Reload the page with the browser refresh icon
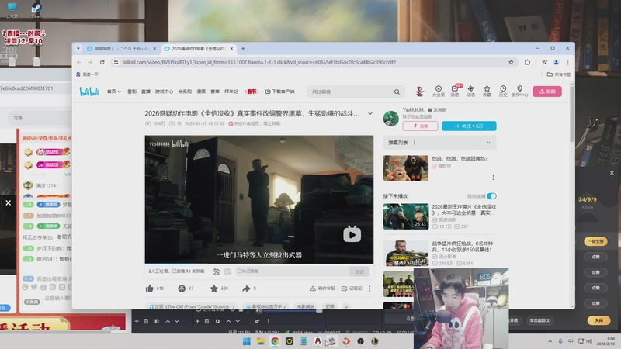 click(x=102, y=62)
